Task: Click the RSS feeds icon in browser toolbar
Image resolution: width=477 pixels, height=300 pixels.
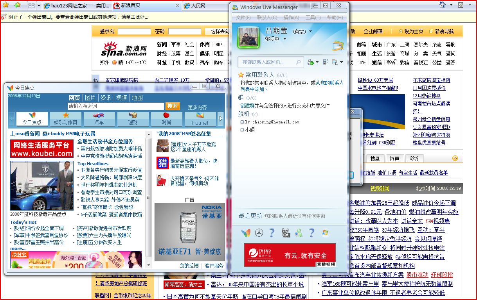Action: pyautogui.click(x=461, y=5)
